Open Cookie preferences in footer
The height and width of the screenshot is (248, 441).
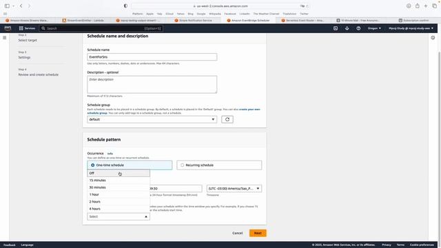(x=422, y=245)
